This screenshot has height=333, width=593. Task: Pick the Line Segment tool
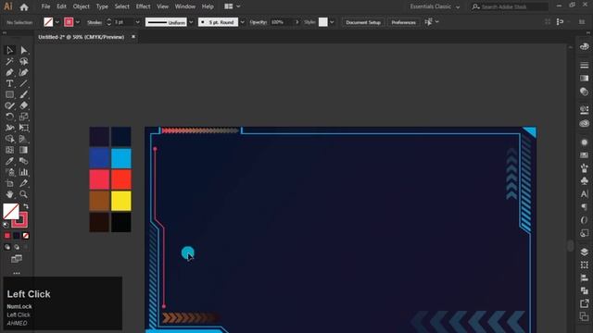(x=24, y=83)
